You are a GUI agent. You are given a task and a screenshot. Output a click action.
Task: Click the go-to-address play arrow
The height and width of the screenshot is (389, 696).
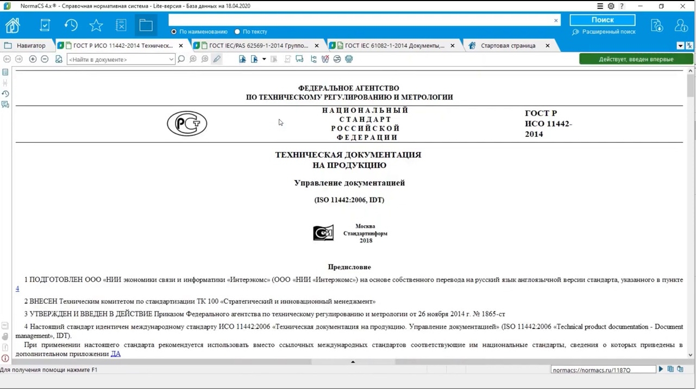coord(661,369)
